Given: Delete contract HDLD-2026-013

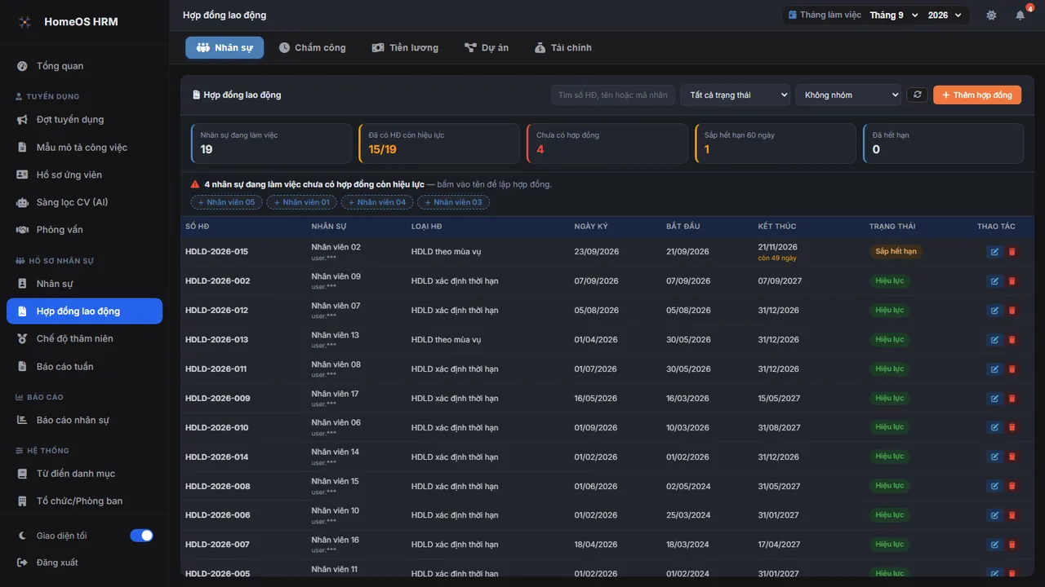Looking at the screenshot, I should pos(1012,340).
